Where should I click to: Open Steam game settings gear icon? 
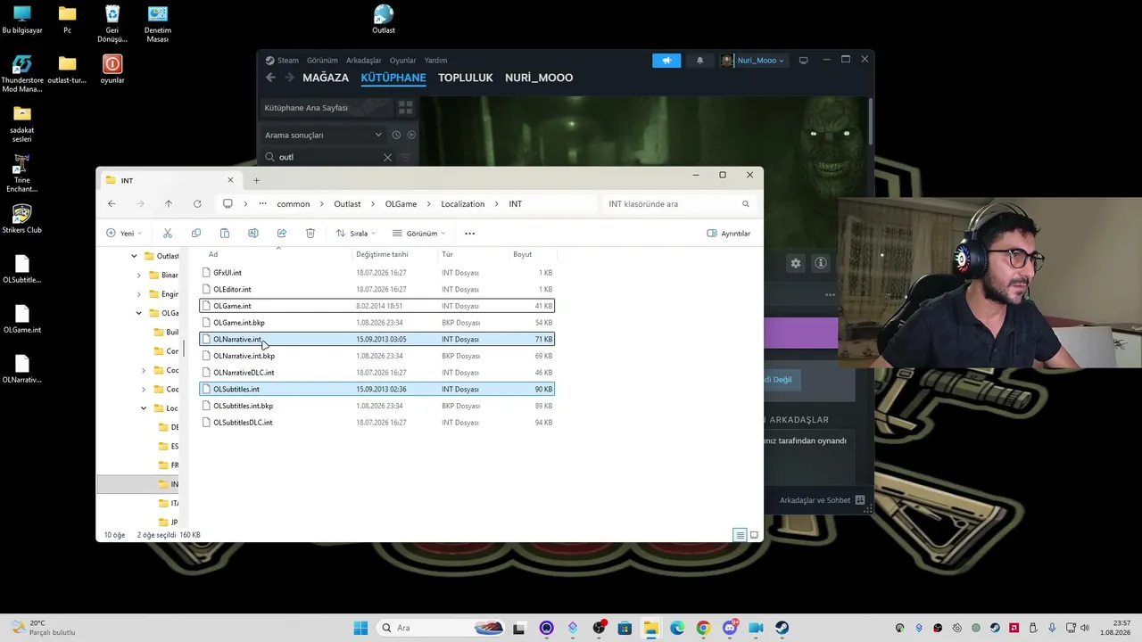(x=796, y=263)
